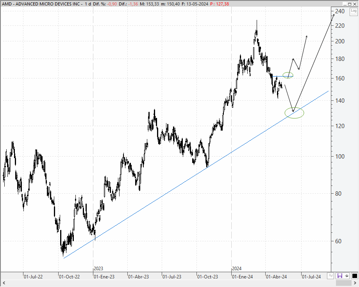Viewport: 359px width, 287px height.
Task: Click the 'Dif. %: -0,90' value
Action: [105, 4]
